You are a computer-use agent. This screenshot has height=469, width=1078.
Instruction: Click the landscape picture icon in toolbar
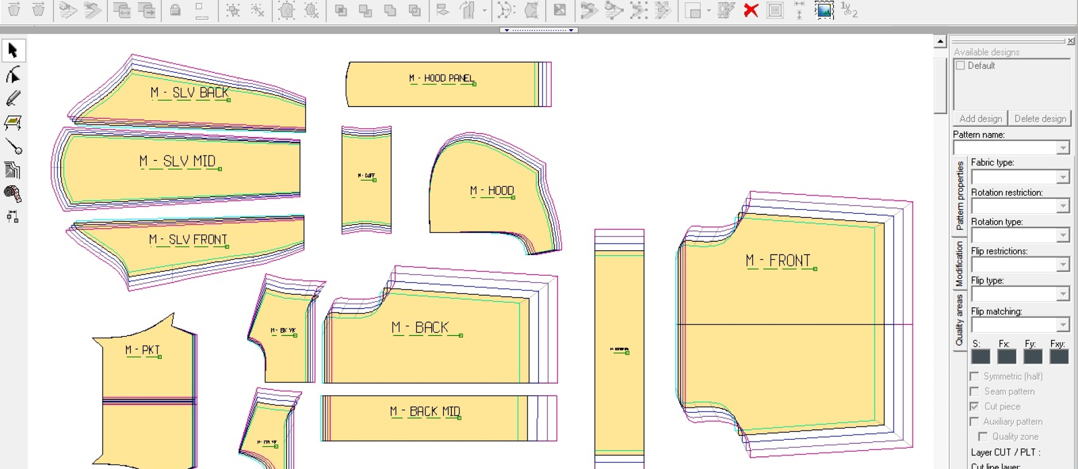pyautogui.click(x=824, y=10)
